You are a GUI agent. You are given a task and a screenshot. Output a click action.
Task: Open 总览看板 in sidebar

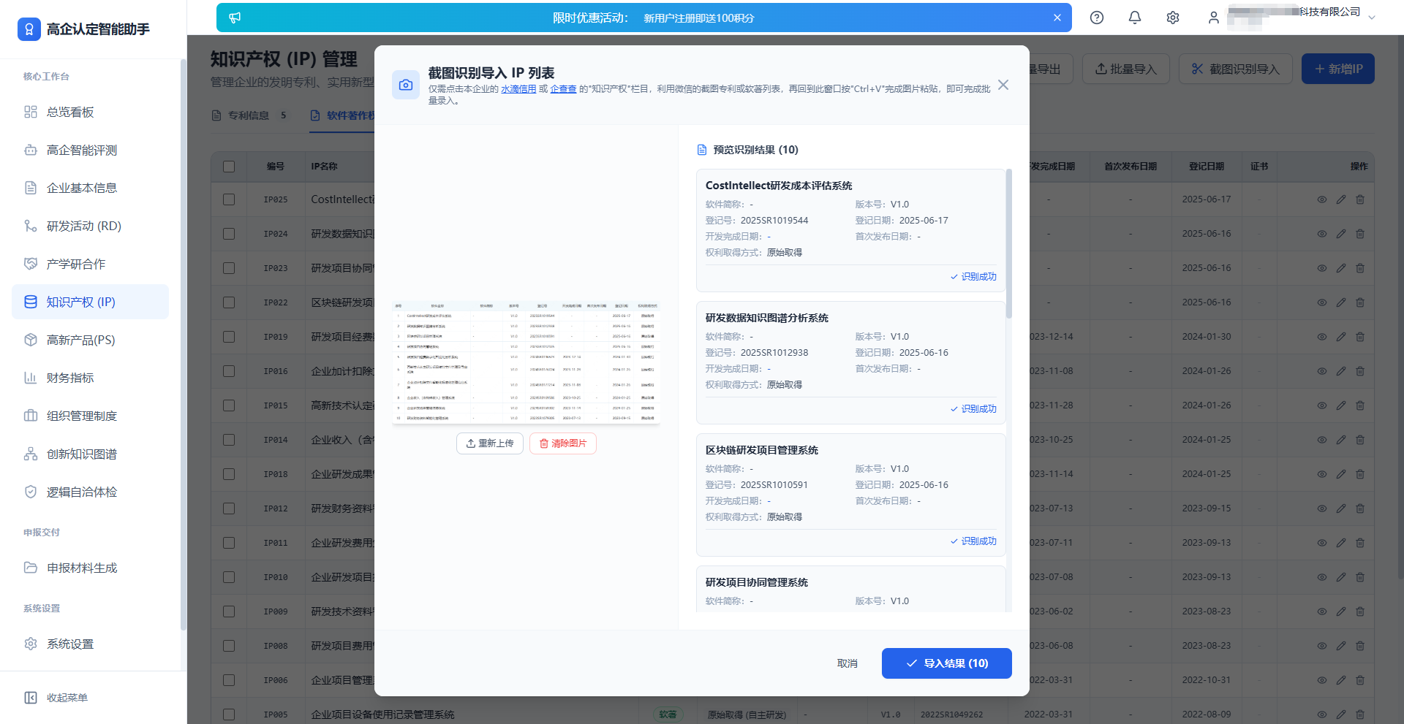(90, 112)
